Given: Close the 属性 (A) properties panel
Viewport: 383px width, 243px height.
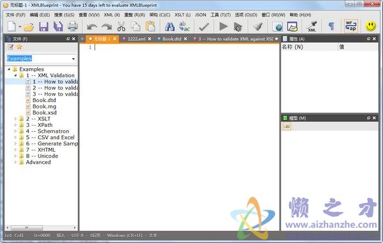Looking at the screenshot, I should coord(374,39).
